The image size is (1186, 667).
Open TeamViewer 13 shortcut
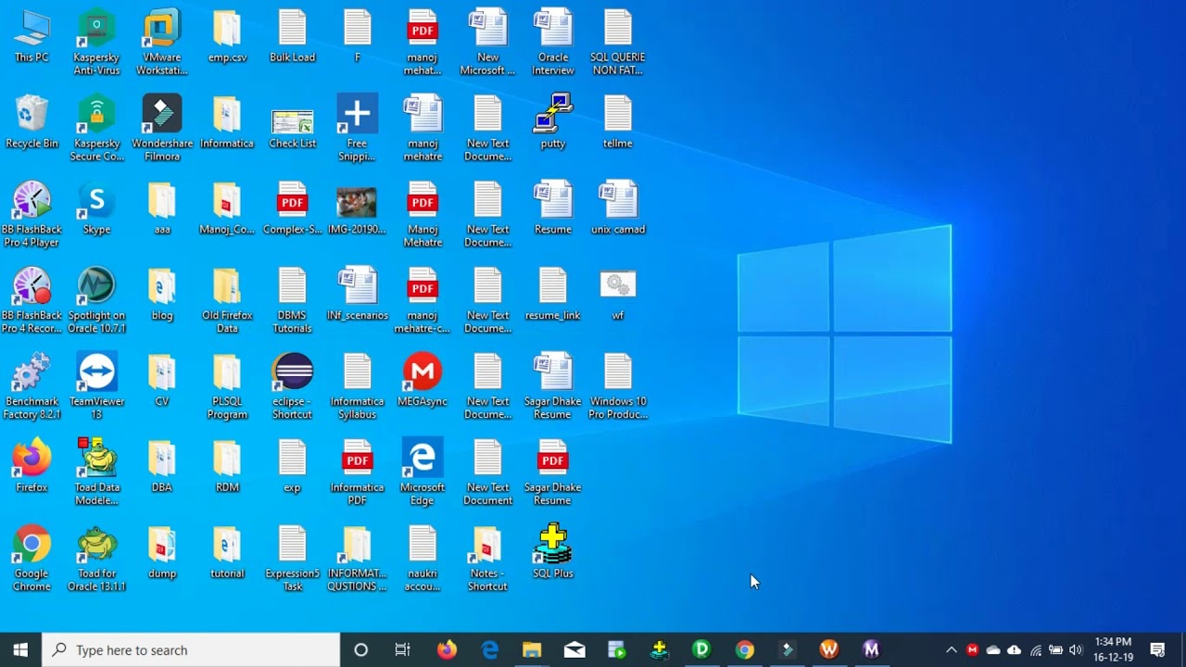click(x=96, y=387)
